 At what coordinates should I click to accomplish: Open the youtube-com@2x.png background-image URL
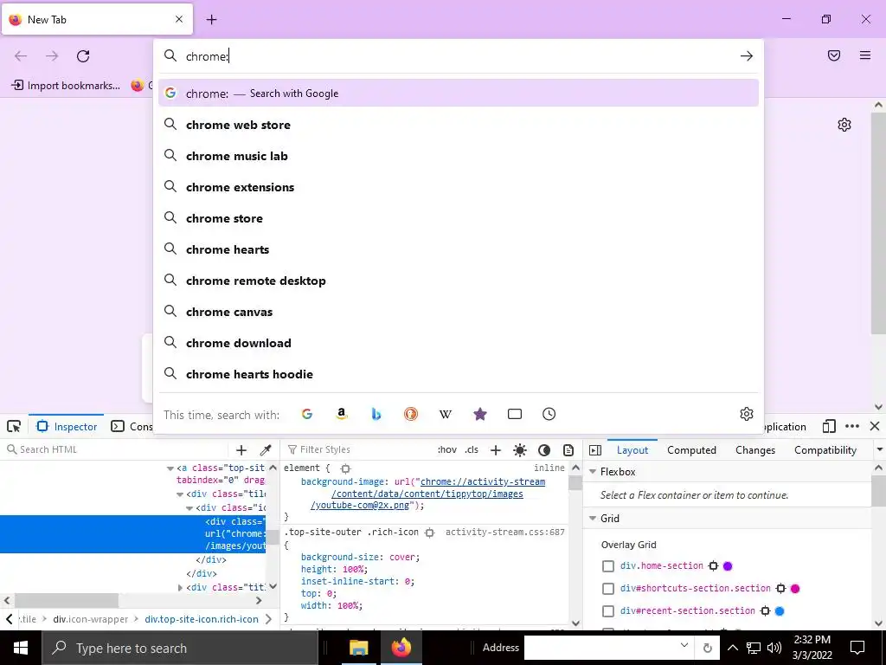(427, 494)
